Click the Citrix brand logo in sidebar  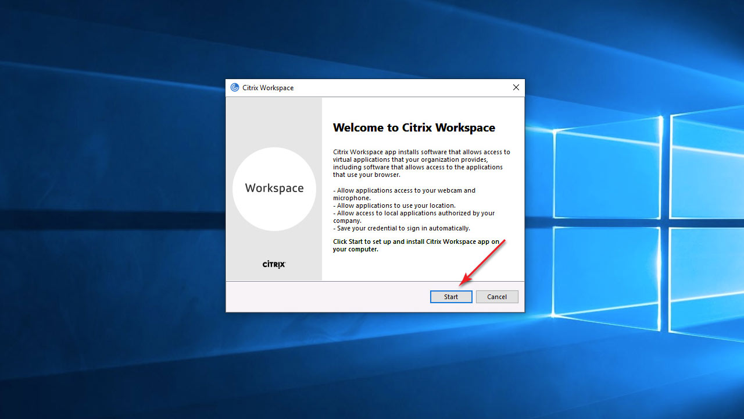pyautogui.click(x=274, y=264)
